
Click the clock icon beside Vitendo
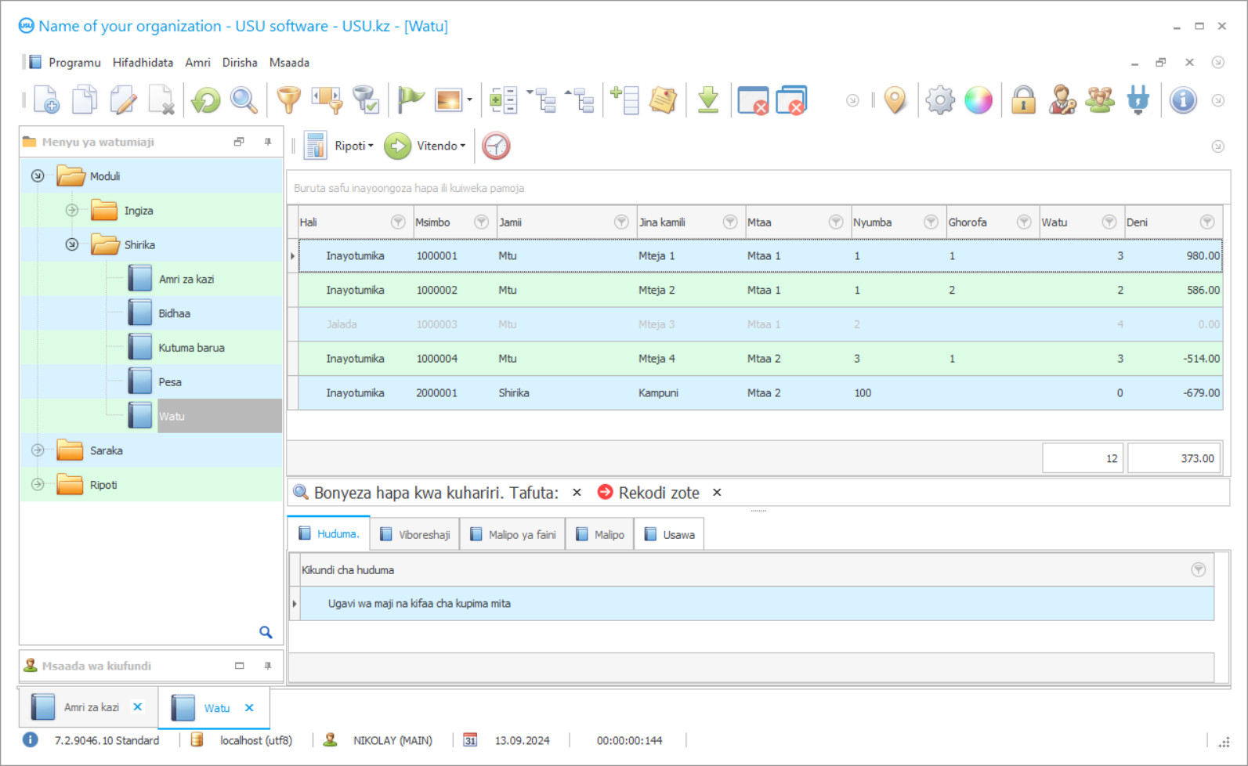tap(496, 146)
